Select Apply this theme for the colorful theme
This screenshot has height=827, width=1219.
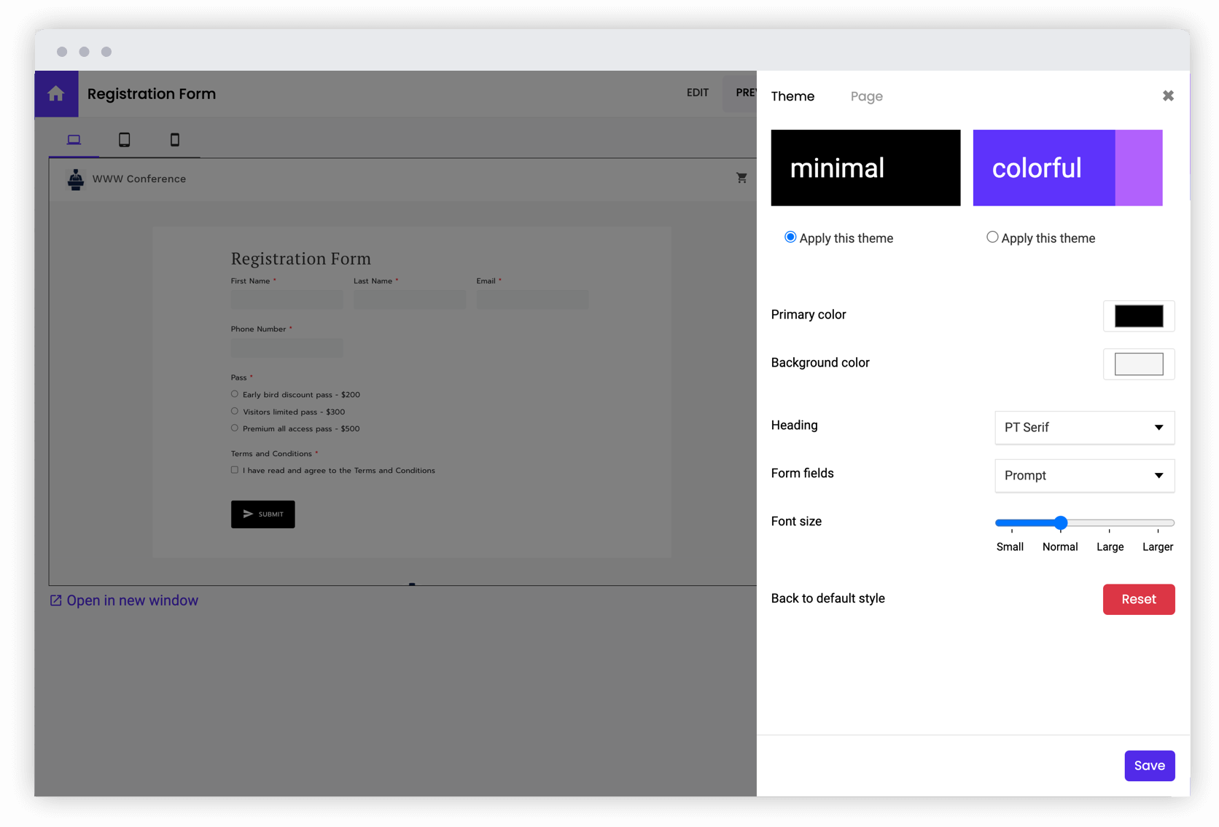(992, 237)
